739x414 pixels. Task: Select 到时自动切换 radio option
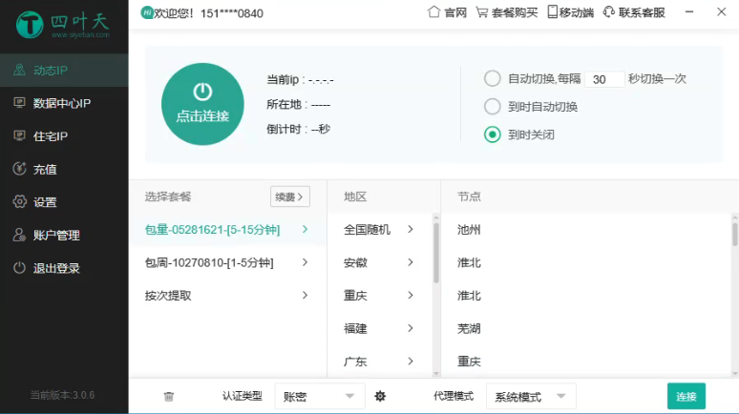pyautogui.click(x=493, y=107)
